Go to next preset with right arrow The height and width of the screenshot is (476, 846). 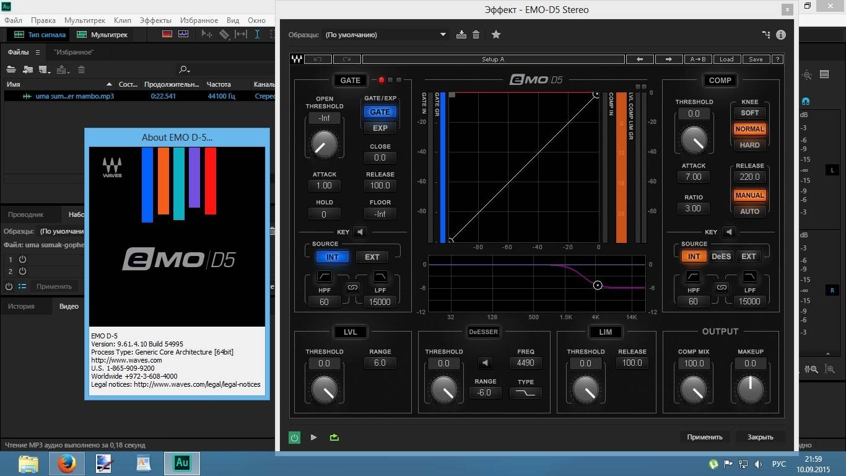(669, 59)
